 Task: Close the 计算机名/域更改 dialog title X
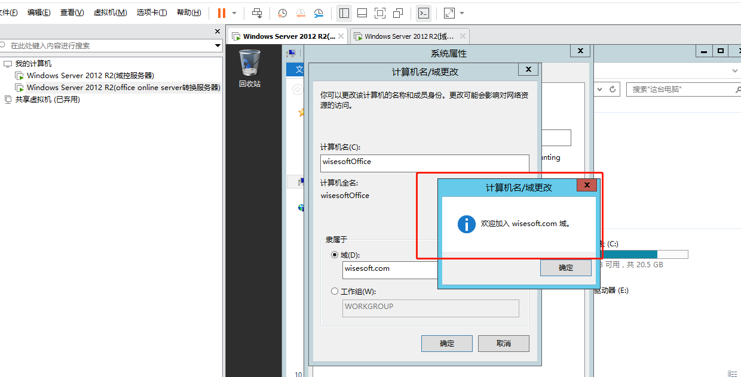(528, 70)
